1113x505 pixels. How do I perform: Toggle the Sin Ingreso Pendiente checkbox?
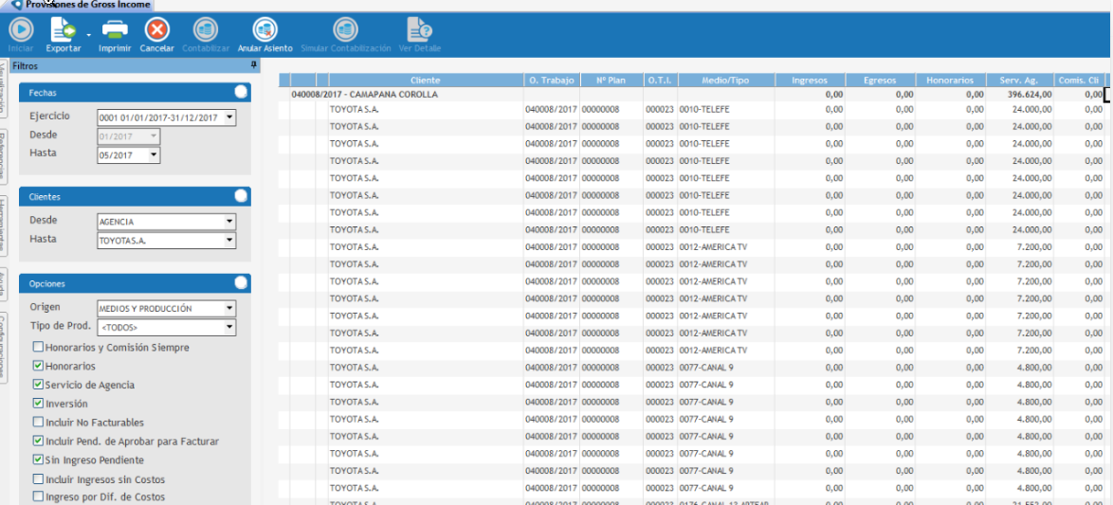(38, 460)
